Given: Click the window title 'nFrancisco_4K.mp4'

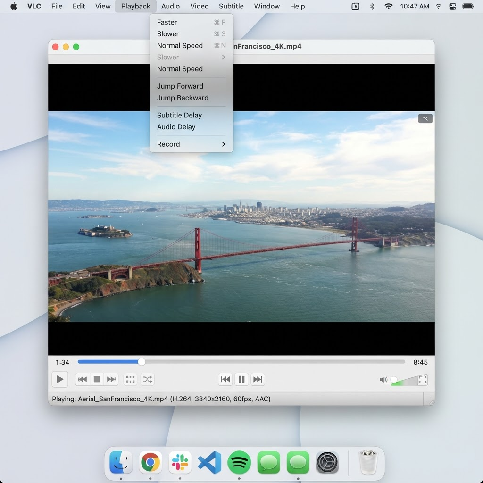Looking at the screenshot, I should click(267, 47).
